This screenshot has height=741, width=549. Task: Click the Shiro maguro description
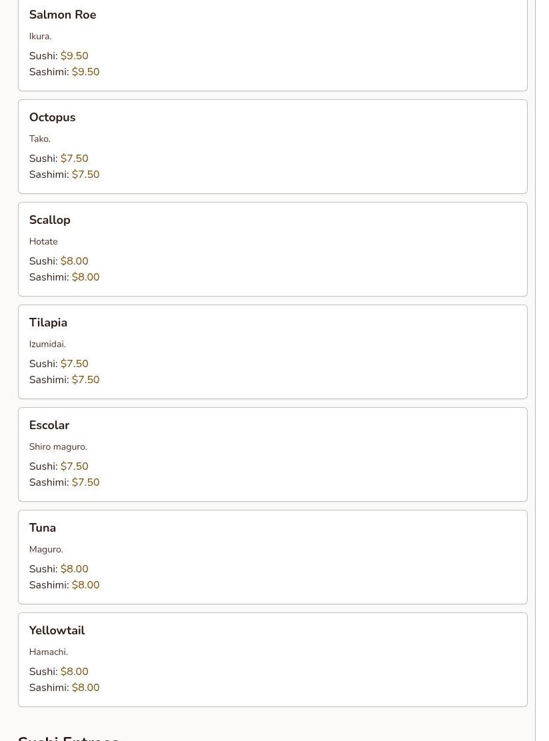click(58, 446)
